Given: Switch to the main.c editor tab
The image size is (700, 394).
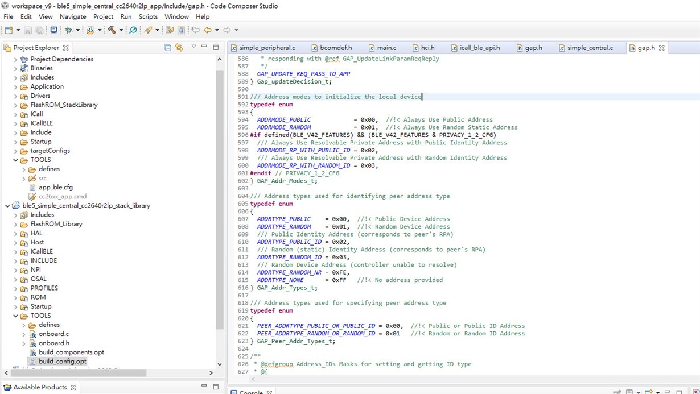Looking at the screenshot, I should [386, 48].
